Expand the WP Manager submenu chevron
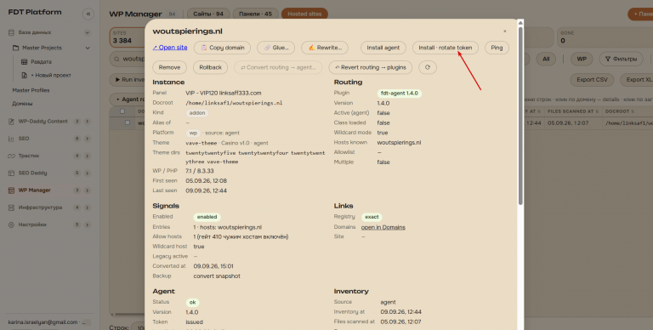 pyautogui.click(x=88, y=191)
